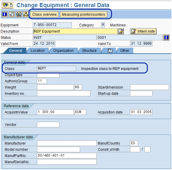The width and height of the screenshot is (172, 170).
Task: Click the help/customize icon beside window title
Action: 5,5
